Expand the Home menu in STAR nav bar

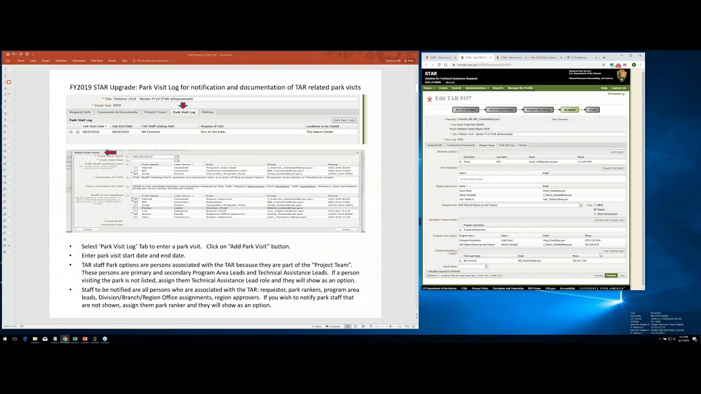429,88
